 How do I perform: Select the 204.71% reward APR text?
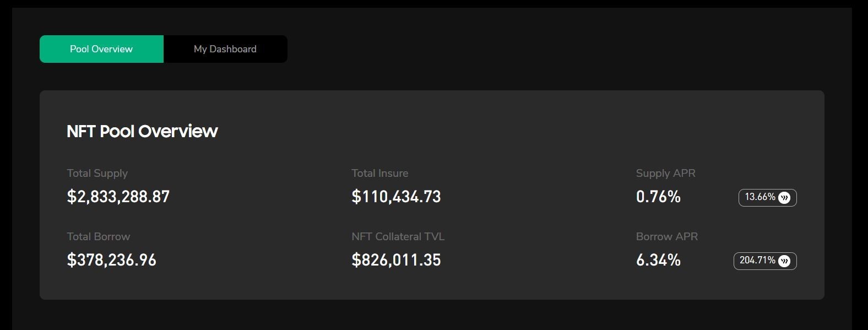click(757, 260)
